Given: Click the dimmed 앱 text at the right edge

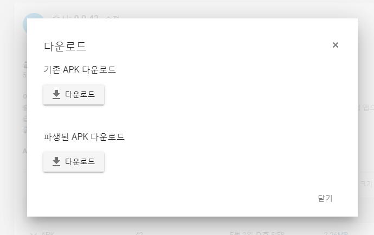Looking at the screenshot, I should coord(366,108).
